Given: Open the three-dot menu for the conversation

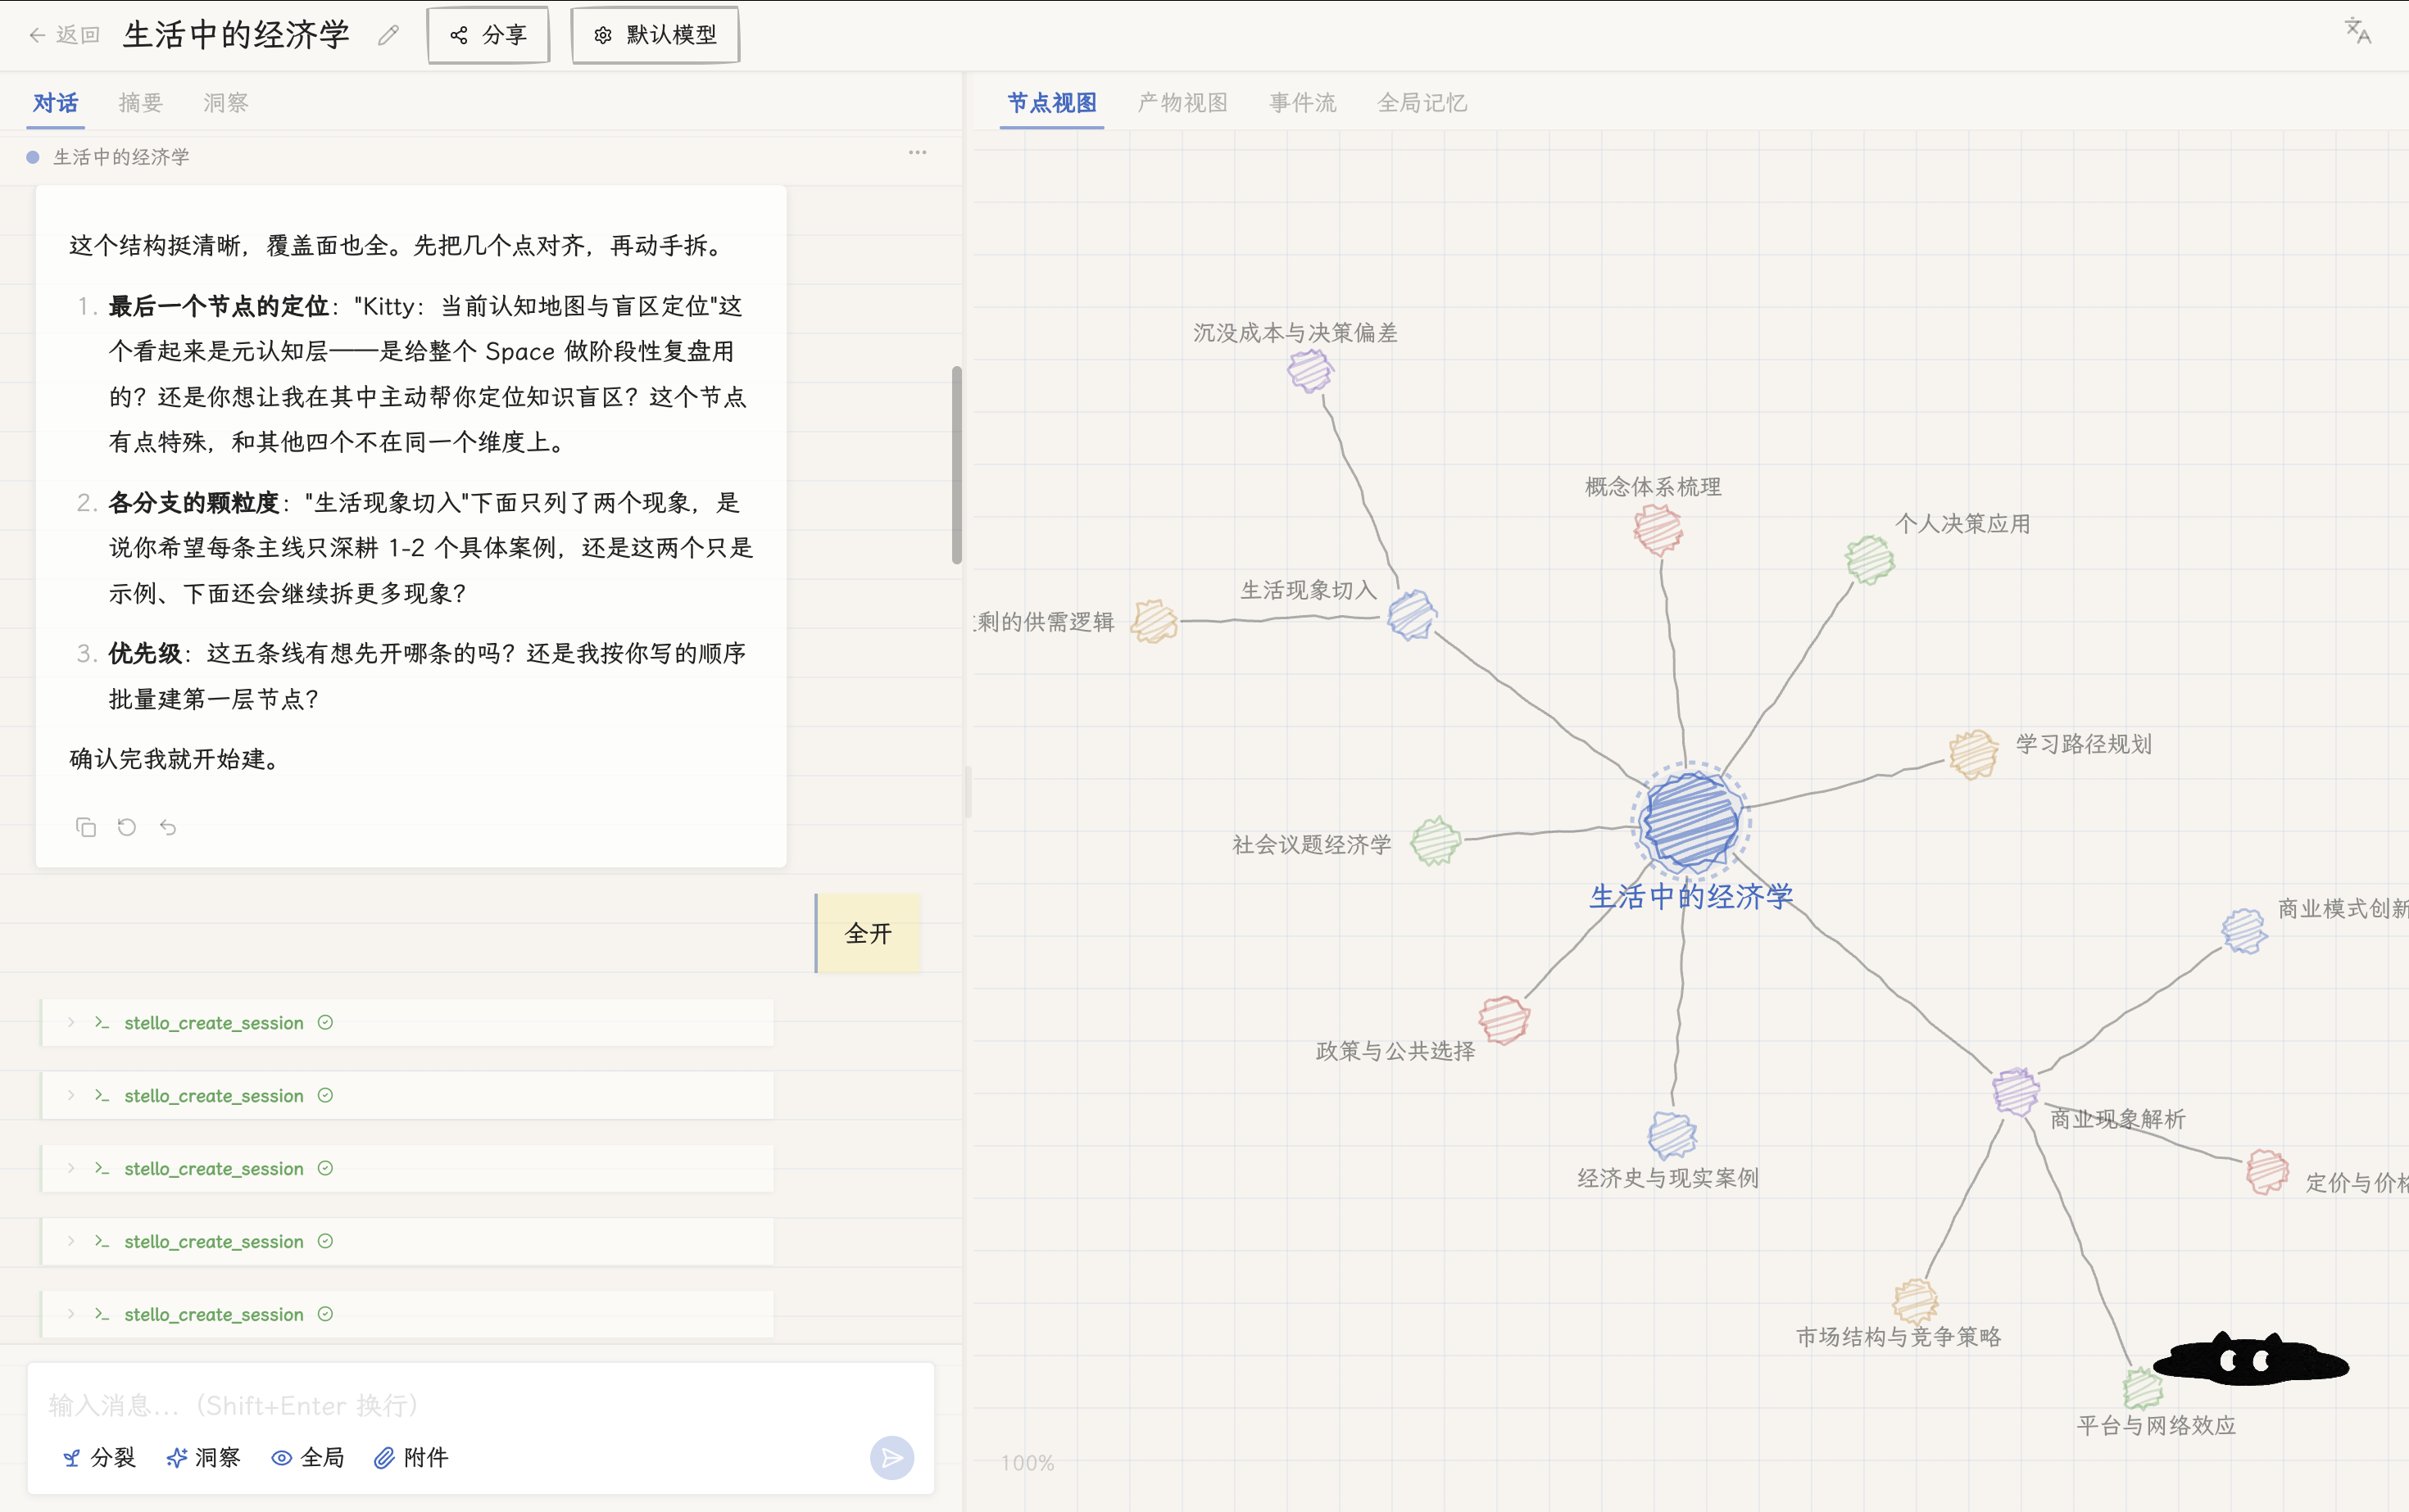Looking at the screenshot, I should (918, 153).
